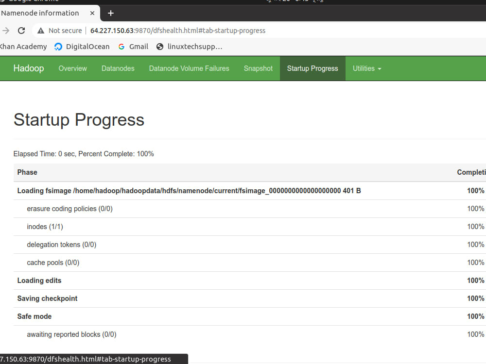
Task: Click 100% value in Safe mode row
Action: click(475, 316)
